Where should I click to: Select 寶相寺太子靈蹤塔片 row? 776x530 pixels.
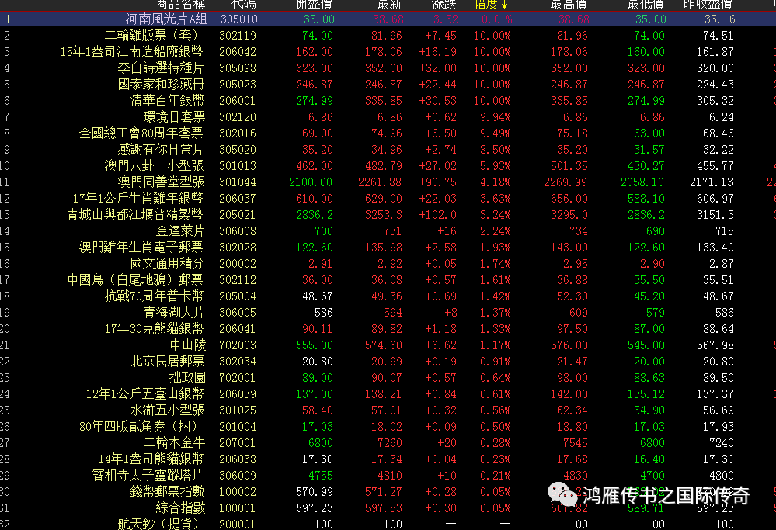point(148,476)
